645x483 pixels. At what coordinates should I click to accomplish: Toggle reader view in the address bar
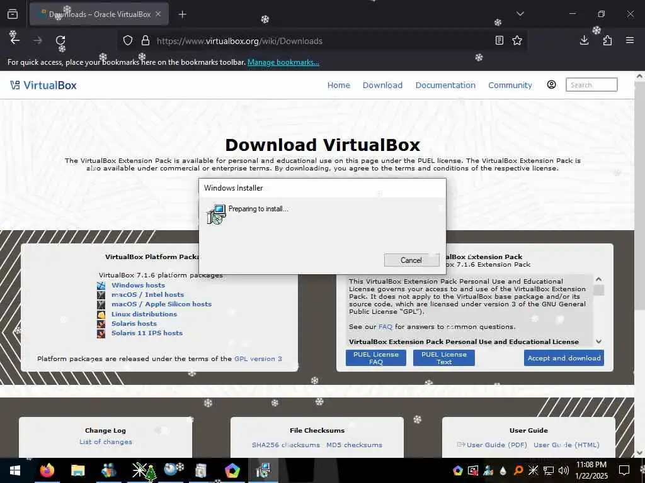tap(499, 40)
